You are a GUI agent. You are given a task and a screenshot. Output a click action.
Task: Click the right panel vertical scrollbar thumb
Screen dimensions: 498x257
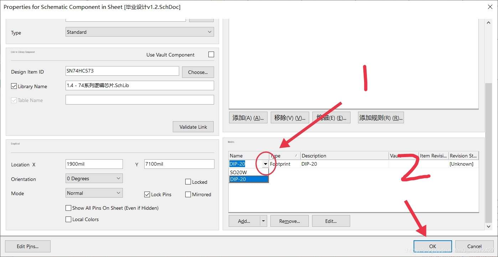point(489,152)
